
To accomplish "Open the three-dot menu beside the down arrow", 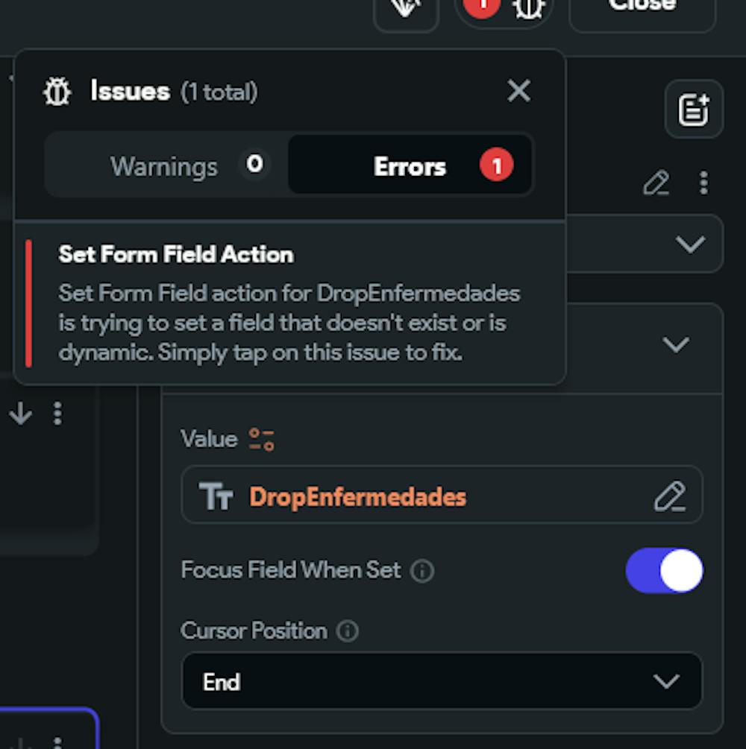I will 57,414.
